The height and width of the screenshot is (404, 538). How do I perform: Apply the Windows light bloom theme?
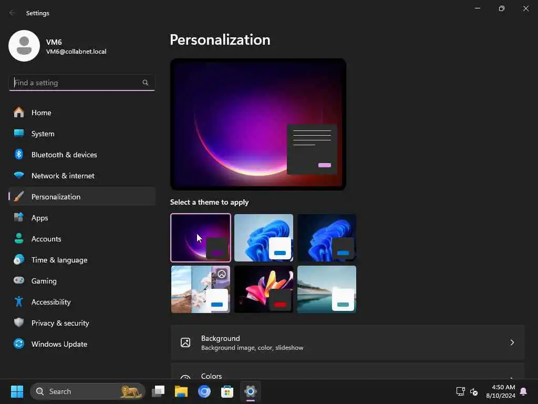coord(264,238)
